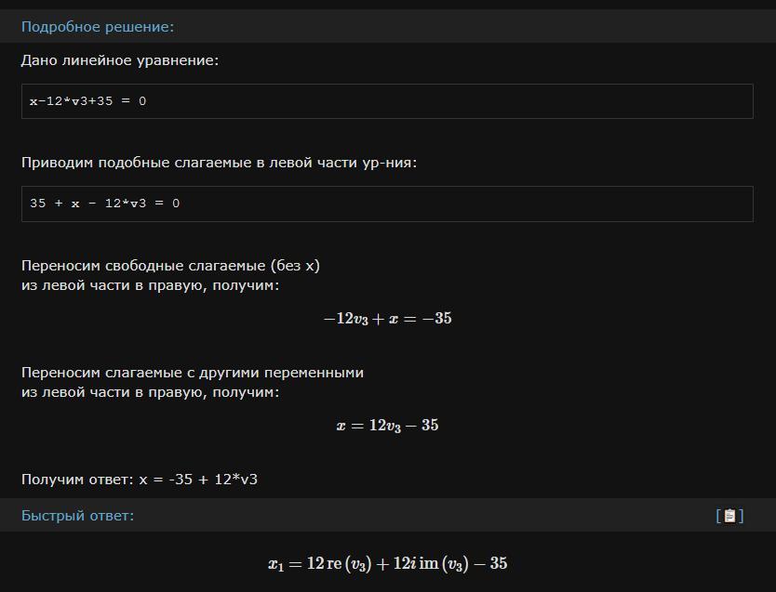Click the text Дано линейное уравнение
The height and width of the screenshot is (592, 776).
120,60
